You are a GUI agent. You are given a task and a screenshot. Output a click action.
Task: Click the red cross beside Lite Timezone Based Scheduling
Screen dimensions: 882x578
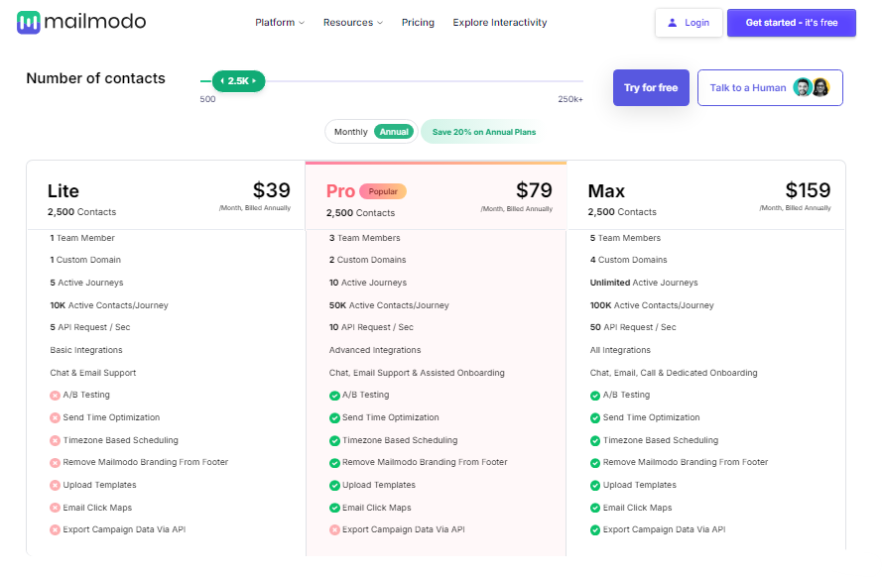coord(56,440)
